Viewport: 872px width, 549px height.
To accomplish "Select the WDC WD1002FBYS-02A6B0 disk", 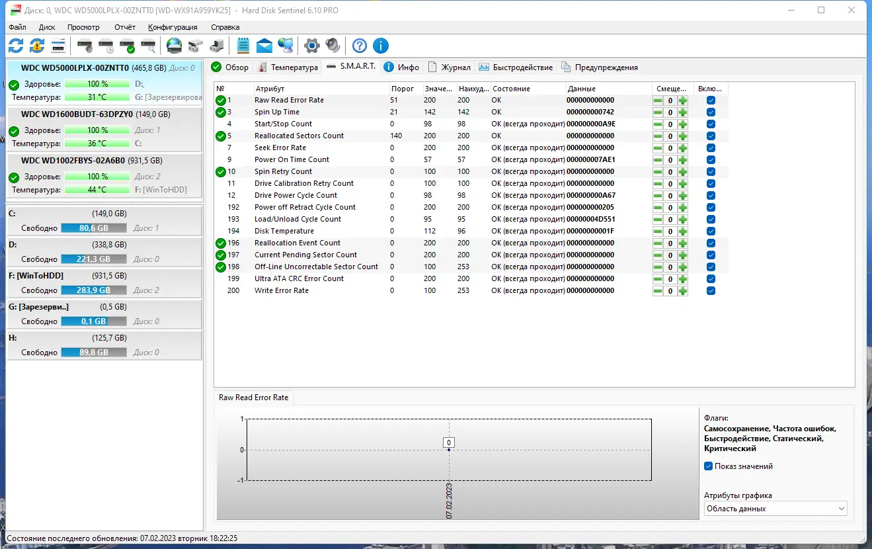I will coord(104,177).
